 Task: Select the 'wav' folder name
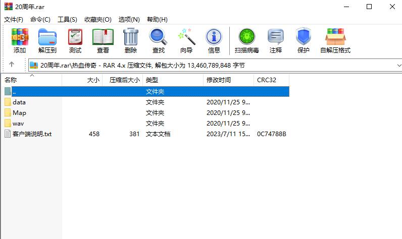tap(18, 124)
